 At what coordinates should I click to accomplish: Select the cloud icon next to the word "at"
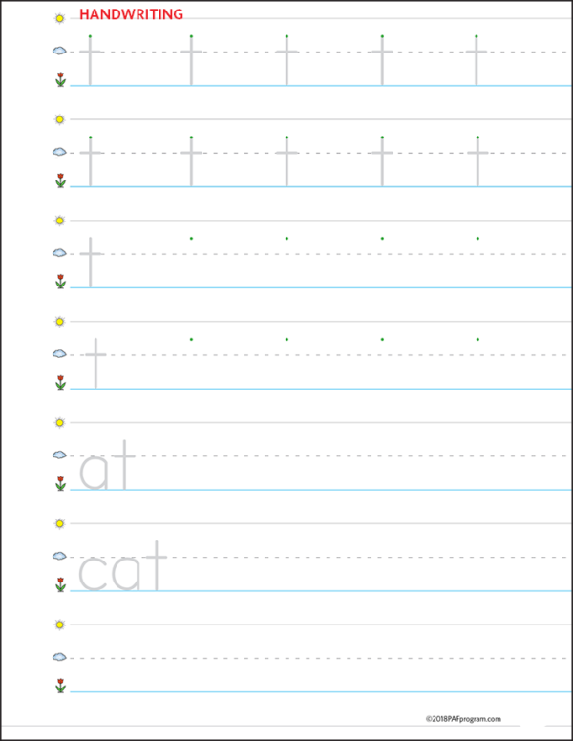(x=59, y=455)
